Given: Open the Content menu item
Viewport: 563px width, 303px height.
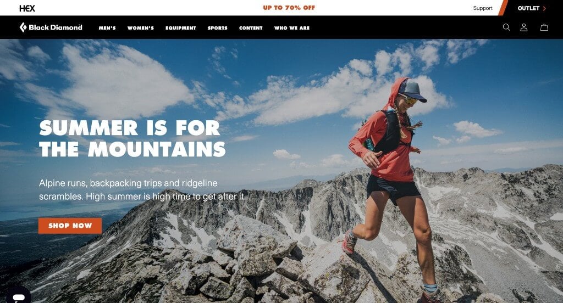Looking at the screenshot, I should 251,27.
